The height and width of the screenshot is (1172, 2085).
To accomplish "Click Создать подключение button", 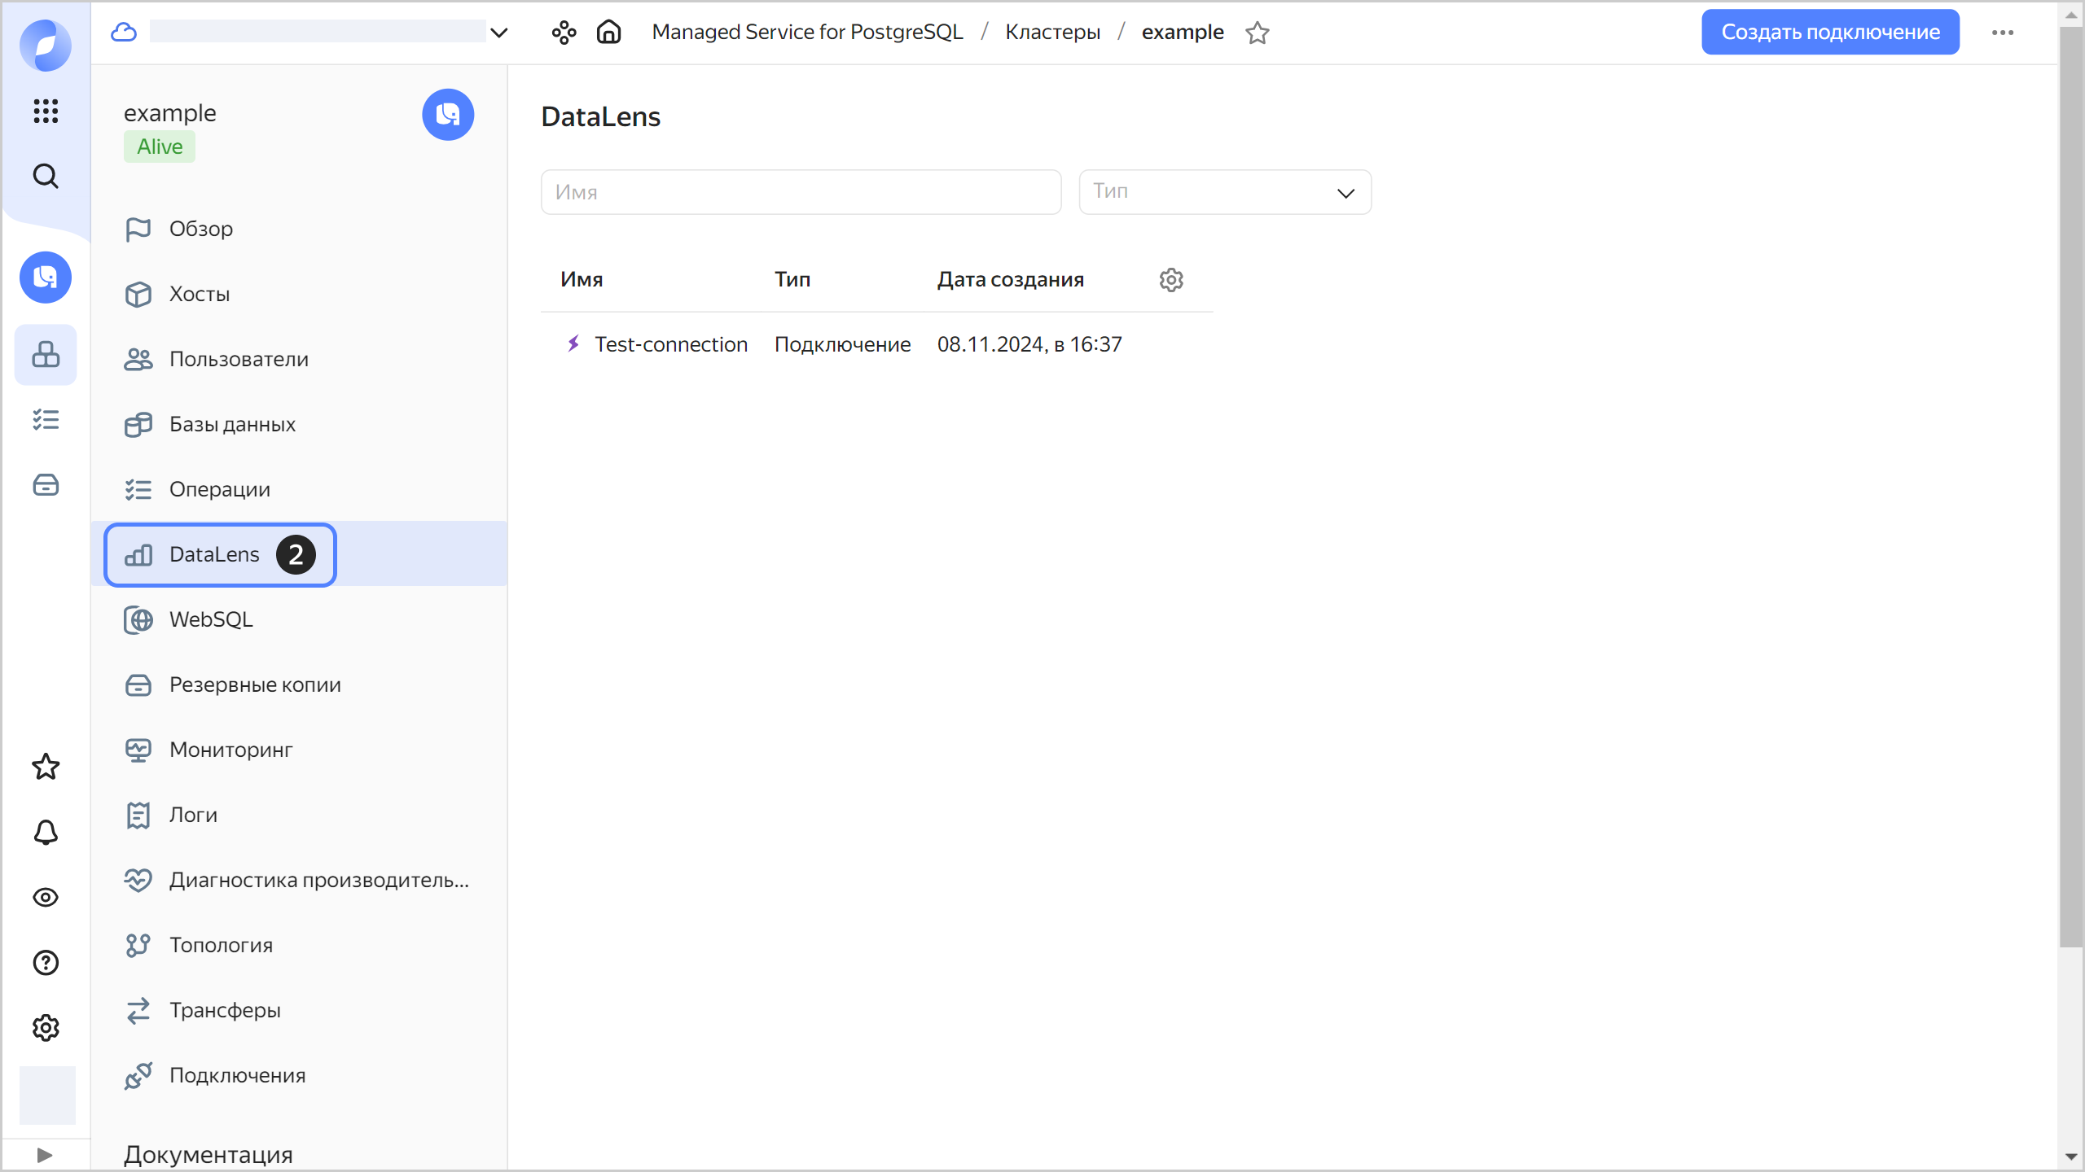I will pos(1829,33).
